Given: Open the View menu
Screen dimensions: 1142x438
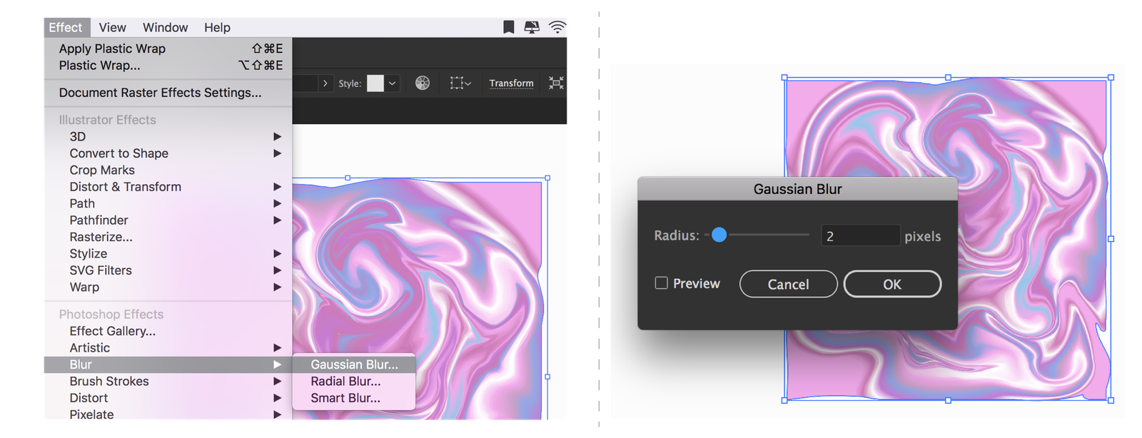Looking at the screenshot, I should pos(112,27).
